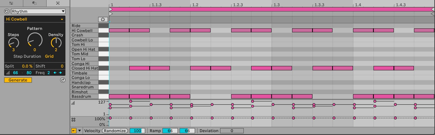Open the Rhythm generator dropdown
This screenshot has height=135, width=435.
click(38, 11)
